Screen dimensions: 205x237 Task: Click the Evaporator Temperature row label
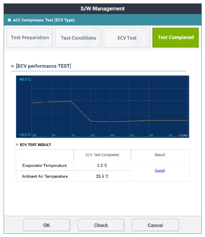pos(45,166)
